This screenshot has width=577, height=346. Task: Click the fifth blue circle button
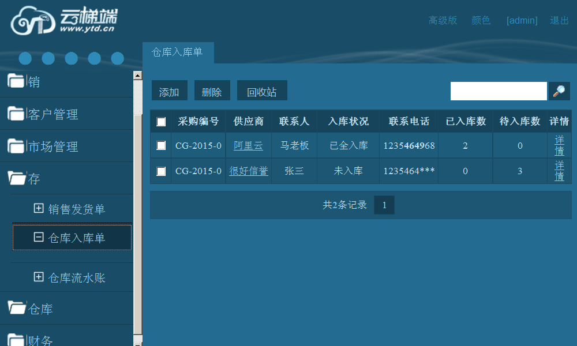pos(117,58)
